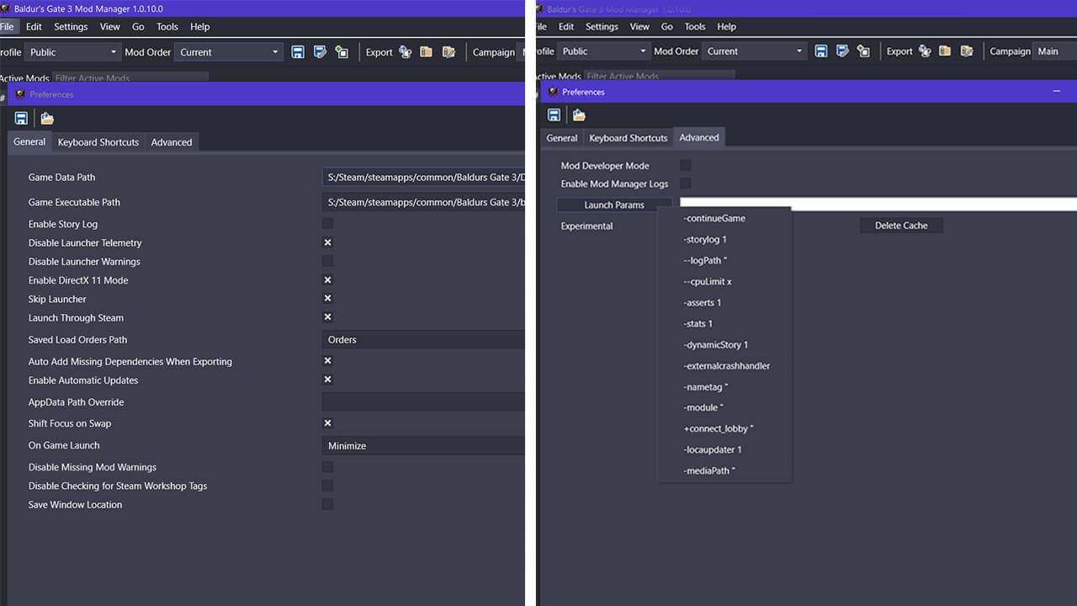
Task: Expand the Campaign dropdown showing Main
Action: click(1053, 51)
